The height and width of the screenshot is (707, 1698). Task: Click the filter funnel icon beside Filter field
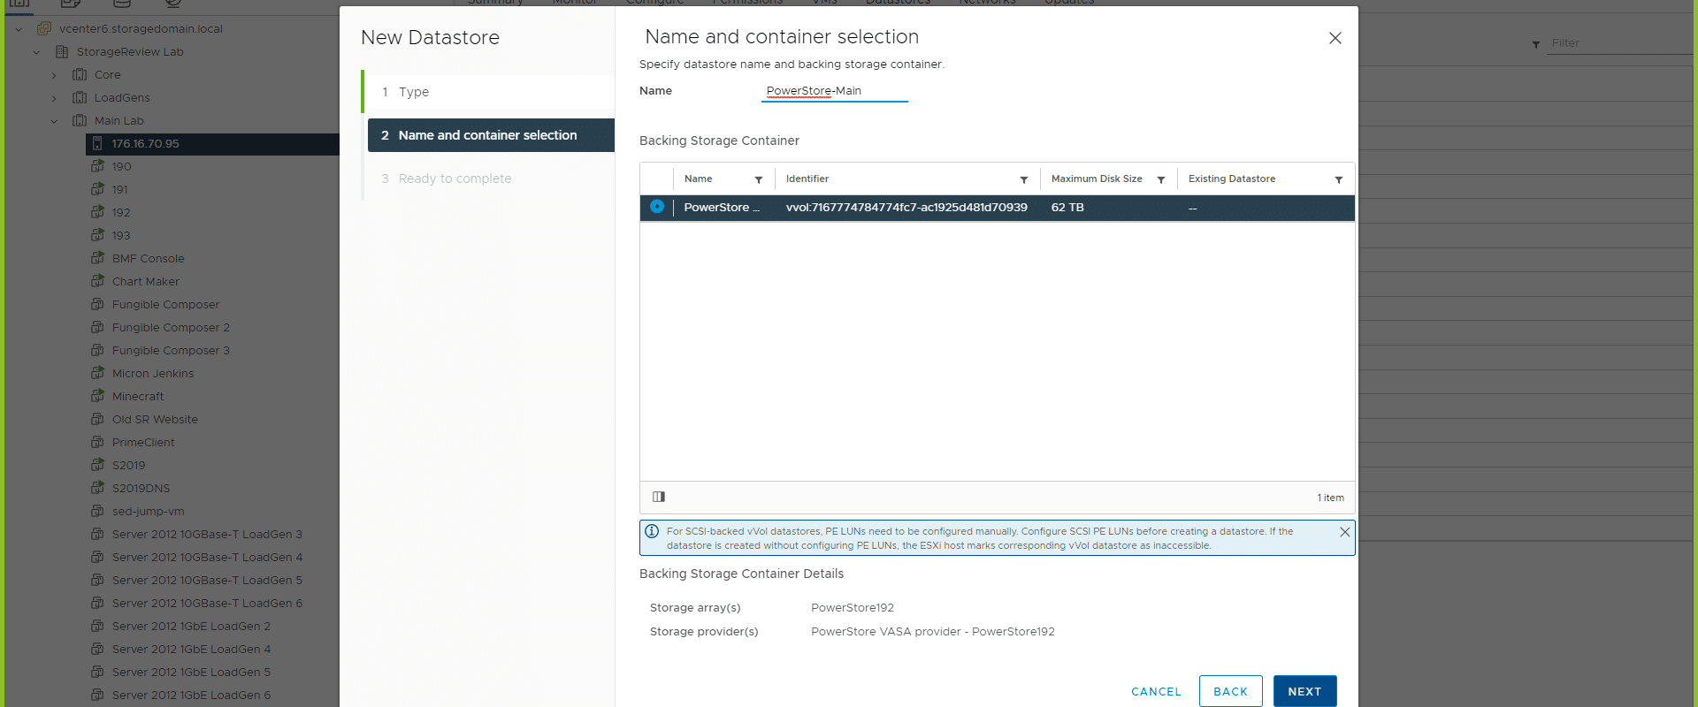coord(1536,44)
